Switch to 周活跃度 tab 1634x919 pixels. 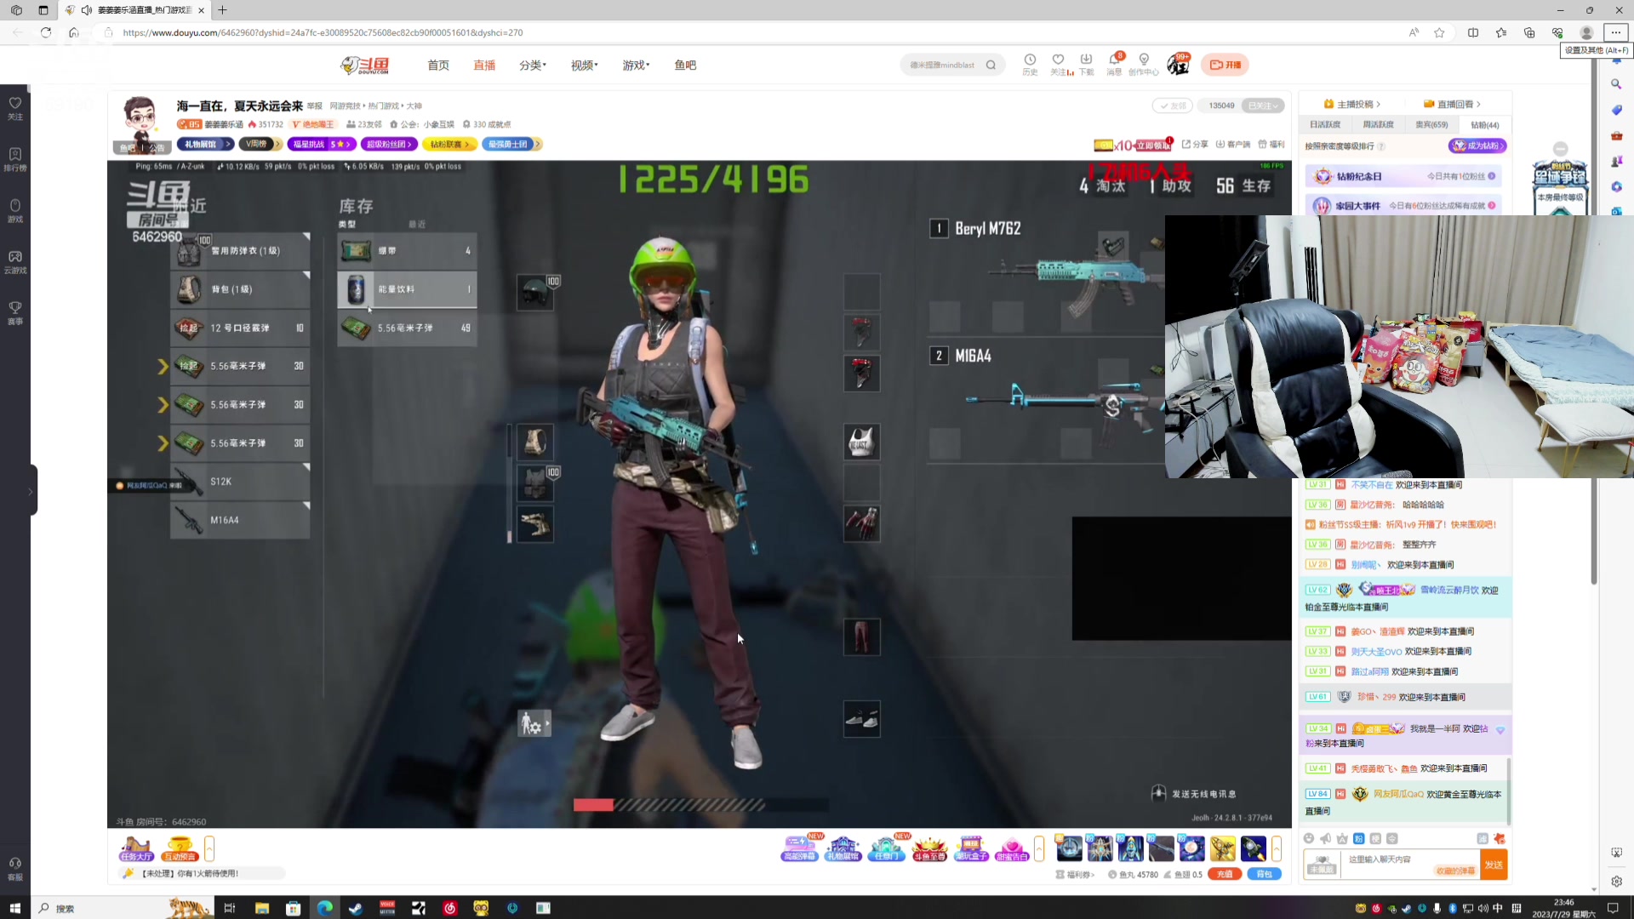(x=1378, y=124)
